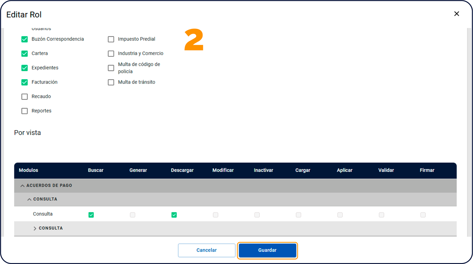This screenshot has height=264, width=473.
Task: Tick the Multa de tránsito checkbox
Action: click(111, 82)
